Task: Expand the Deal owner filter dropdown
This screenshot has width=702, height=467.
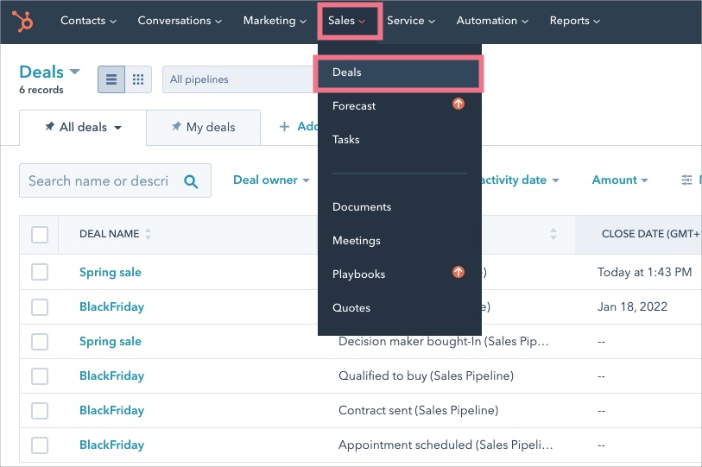Action: click(x=271, y=180)
